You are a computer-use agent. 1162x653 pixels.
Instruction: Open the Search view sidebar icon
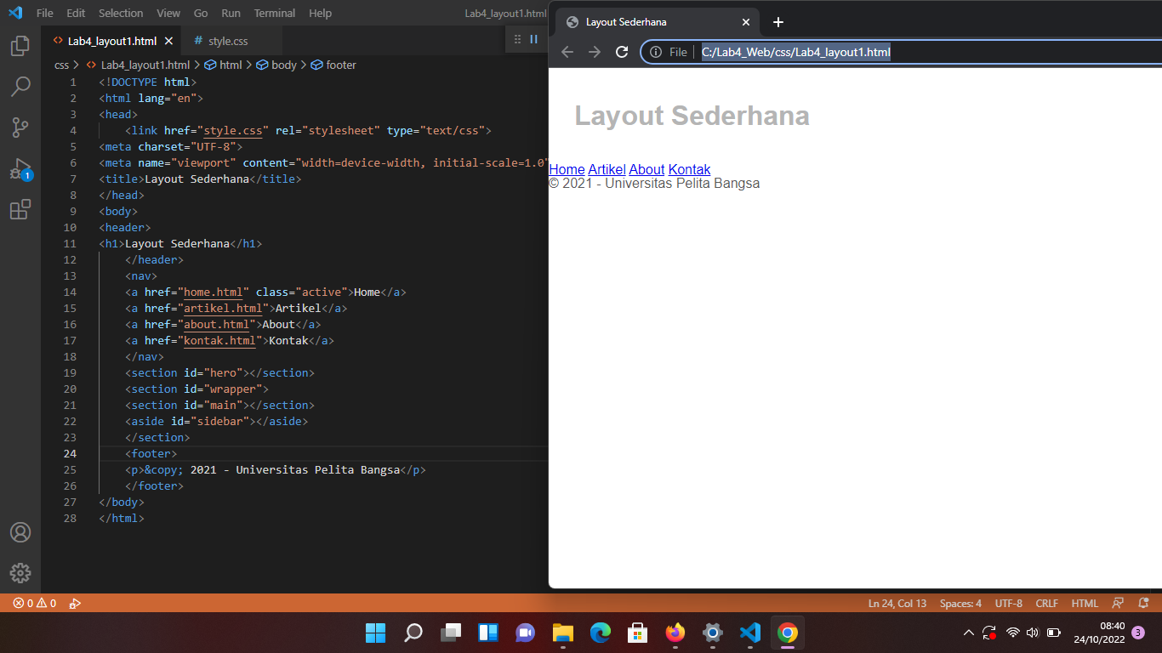point(20,86)
